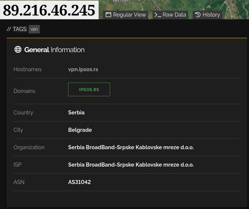Click the ISP label
Viewport: 249px width, 209px height.
coord(18,165)
